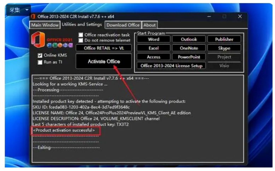
Task: Click the Looking for a working KMS-Service line
Action: pos(70,84)
